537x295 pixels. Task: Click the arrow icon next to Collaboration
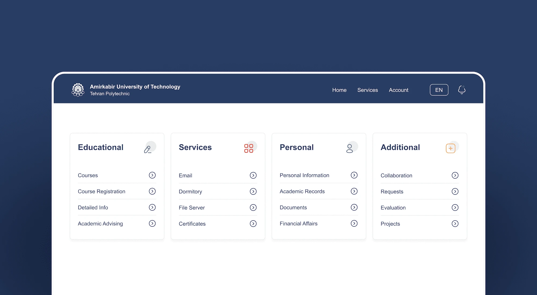455,175
